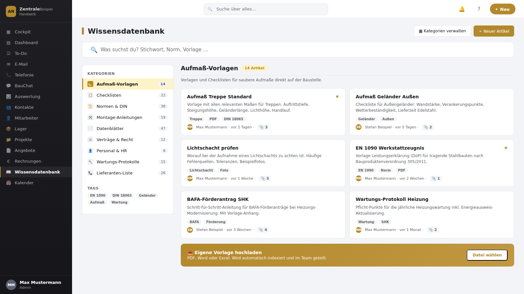
Task: Open the help question mark icon
Action: (x=479, y=9)
